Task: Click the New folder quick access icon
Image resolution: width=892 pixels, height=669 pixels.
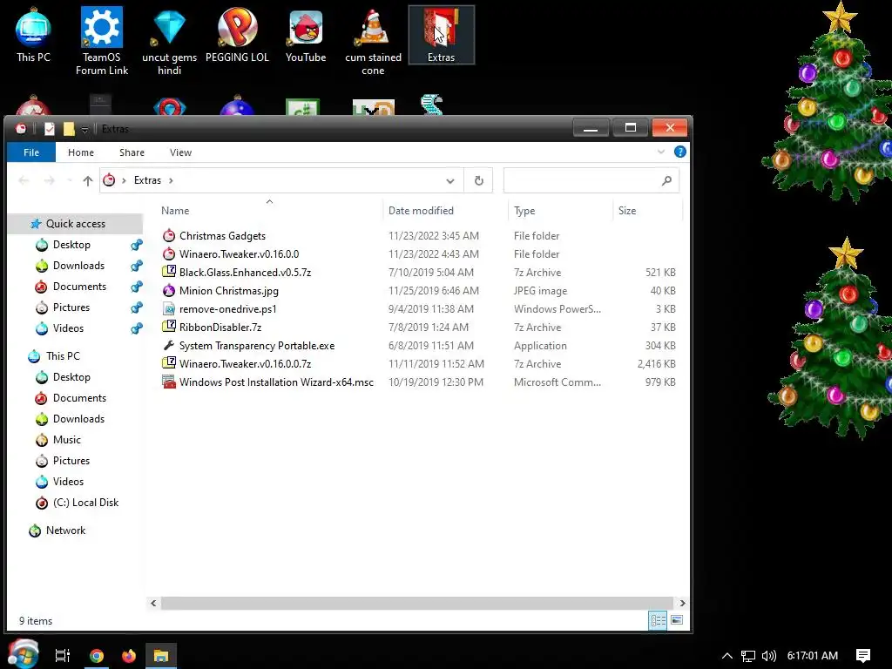Action: [x=69, y=129]
